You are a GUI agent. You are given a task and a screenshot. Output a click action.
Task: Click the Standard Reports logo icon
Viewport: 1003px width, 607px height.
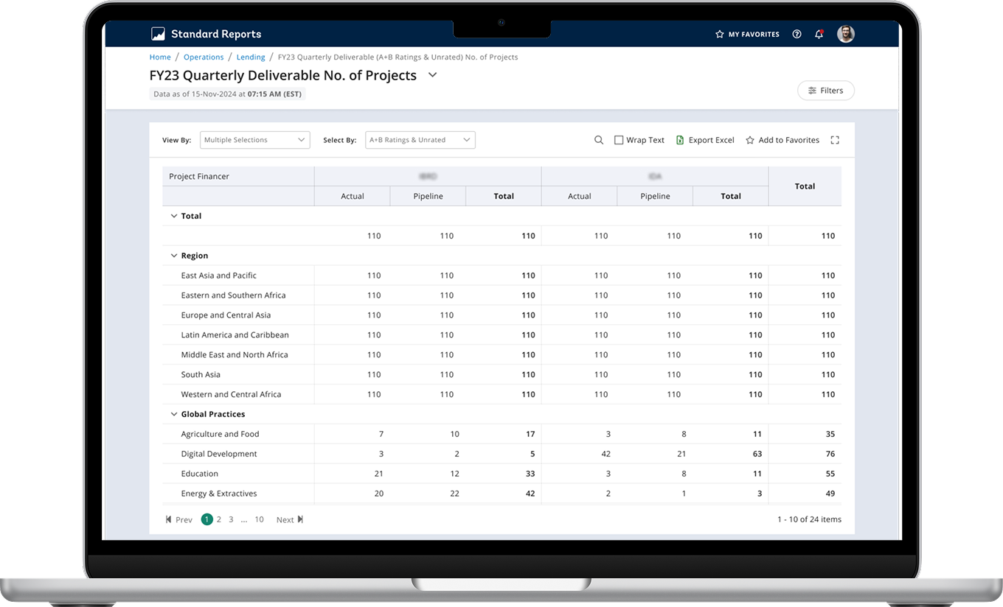click(158, 34)
